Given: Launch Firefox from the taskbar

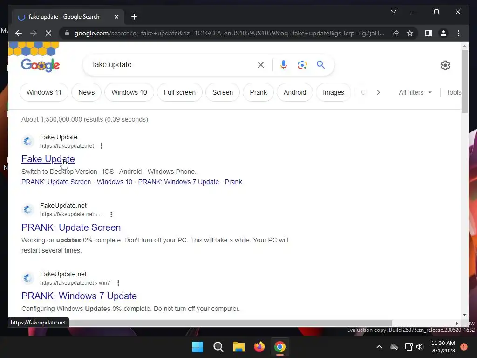Looking at the screenshot, I should click(259, 347).
